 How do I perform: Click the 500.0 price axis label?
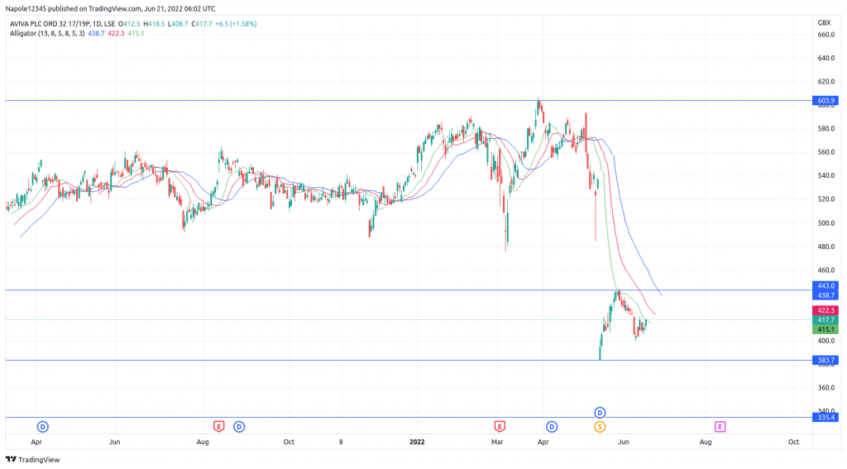(826, 223)
